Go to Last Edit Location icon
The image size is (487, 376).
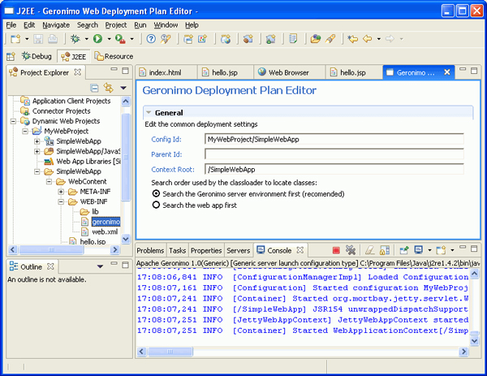352,39
